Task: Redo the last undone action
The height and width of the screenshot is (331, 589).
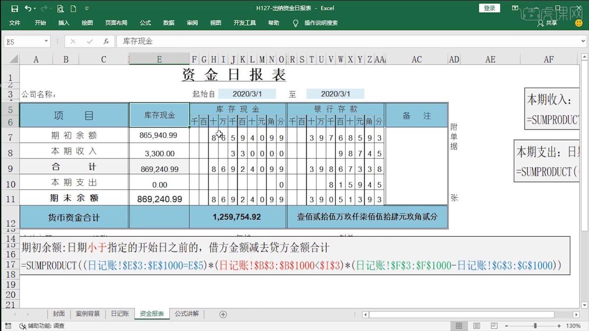Action: tap(44, 8)
